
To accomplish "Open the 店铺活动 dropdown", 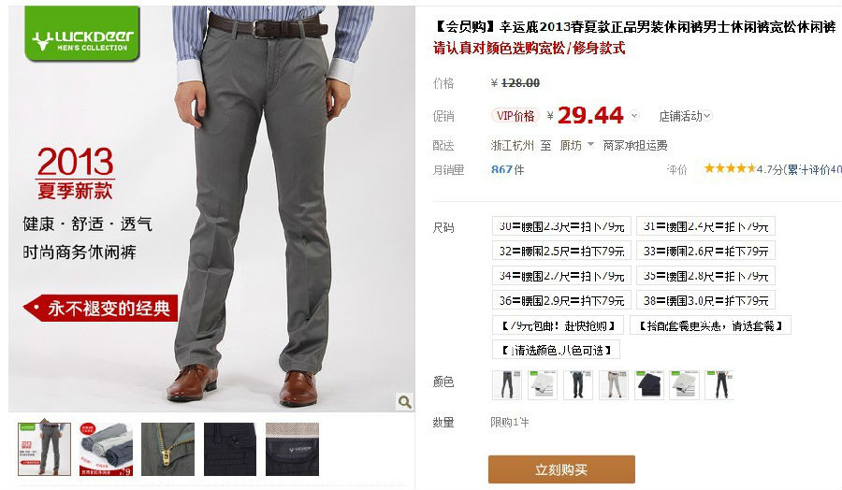I will pos(685,116).
